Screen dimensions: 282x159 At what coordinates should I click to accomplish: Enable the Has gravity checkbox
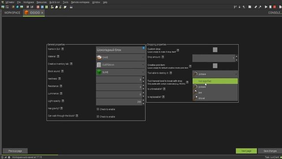98,109
